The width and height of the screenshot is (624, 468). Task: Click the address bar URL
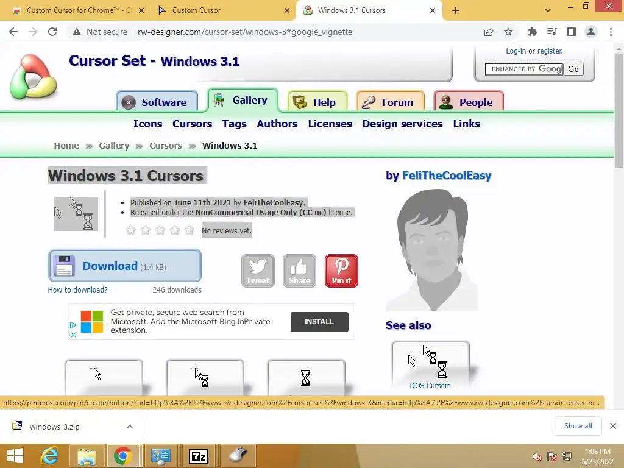[245, 32]
